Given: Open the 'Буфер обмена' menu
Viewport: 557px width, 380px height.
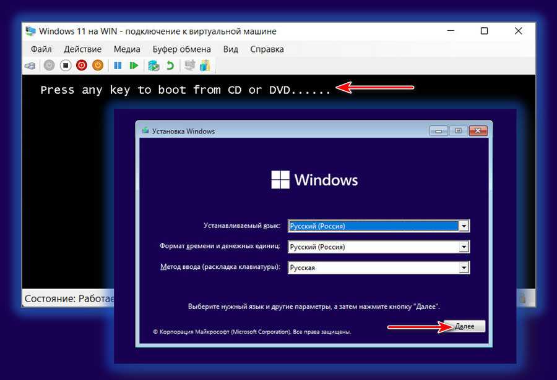Looking at the screenshot, I should (181, 49).
